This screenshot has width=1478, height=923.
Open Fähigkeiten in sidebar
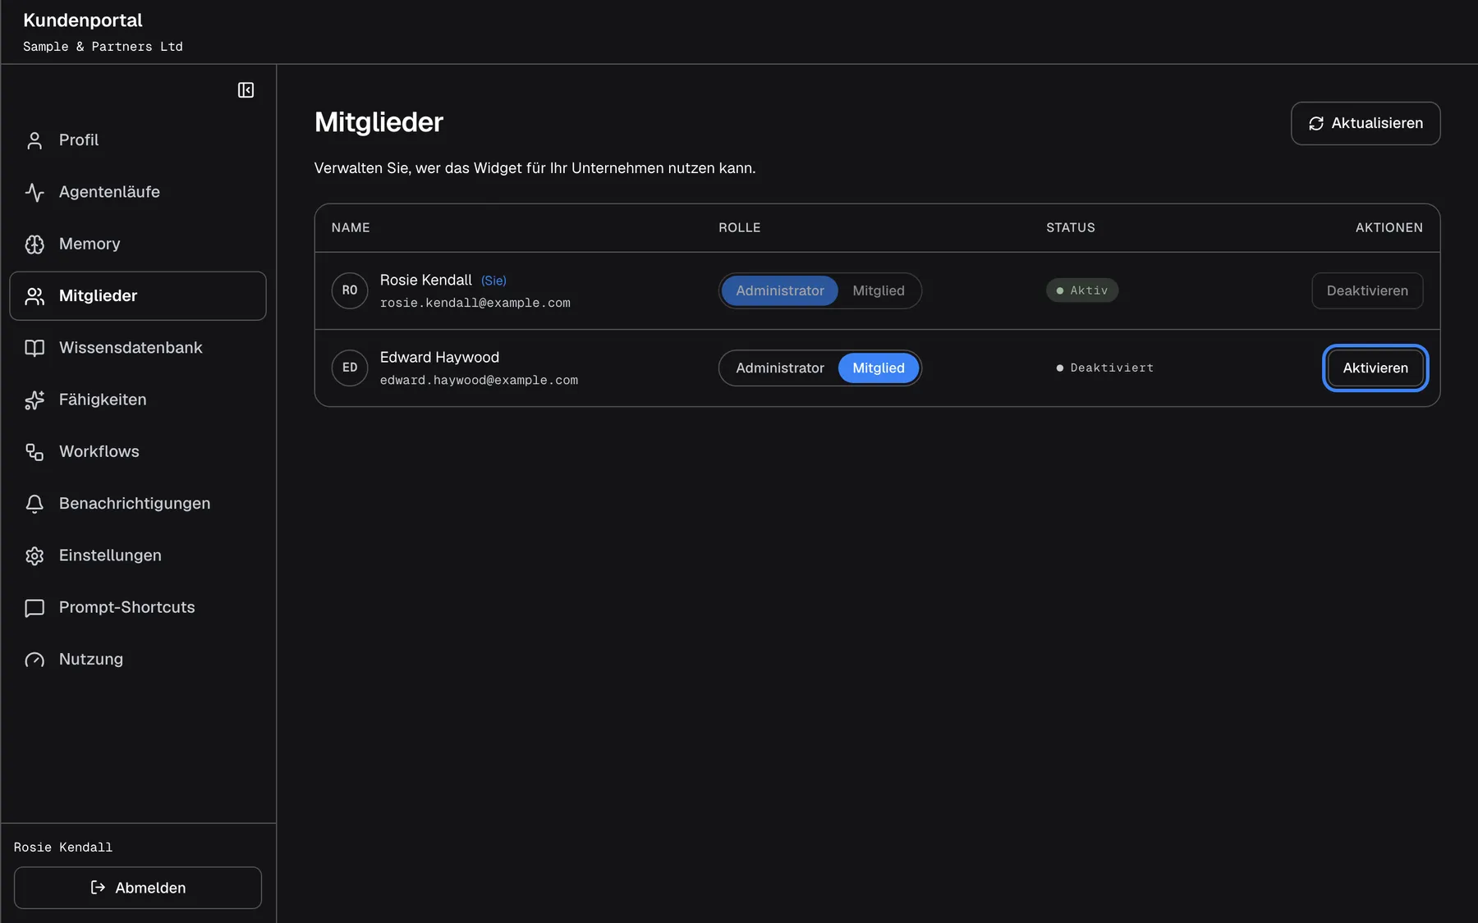tap(138, 400)
